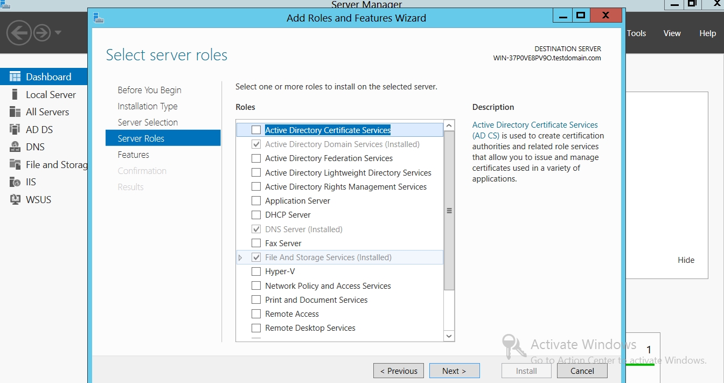
Task: Click the roles list scroll up arrow
Action: click(x=449, y=126)
